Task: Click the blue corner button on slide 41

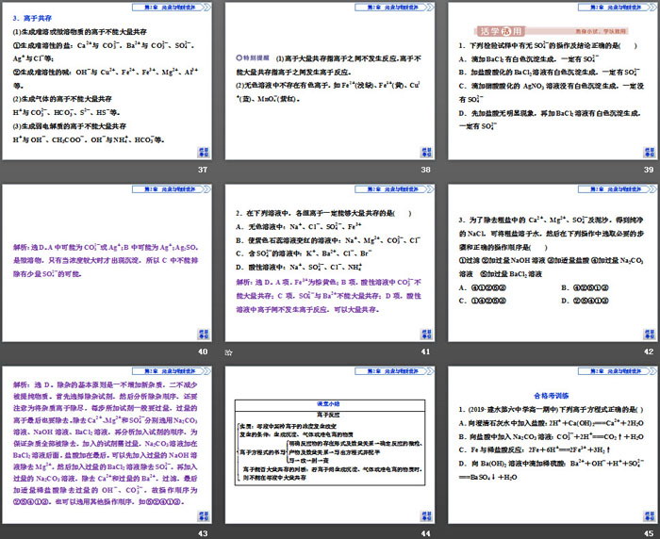Action: [x=425, y=334]
